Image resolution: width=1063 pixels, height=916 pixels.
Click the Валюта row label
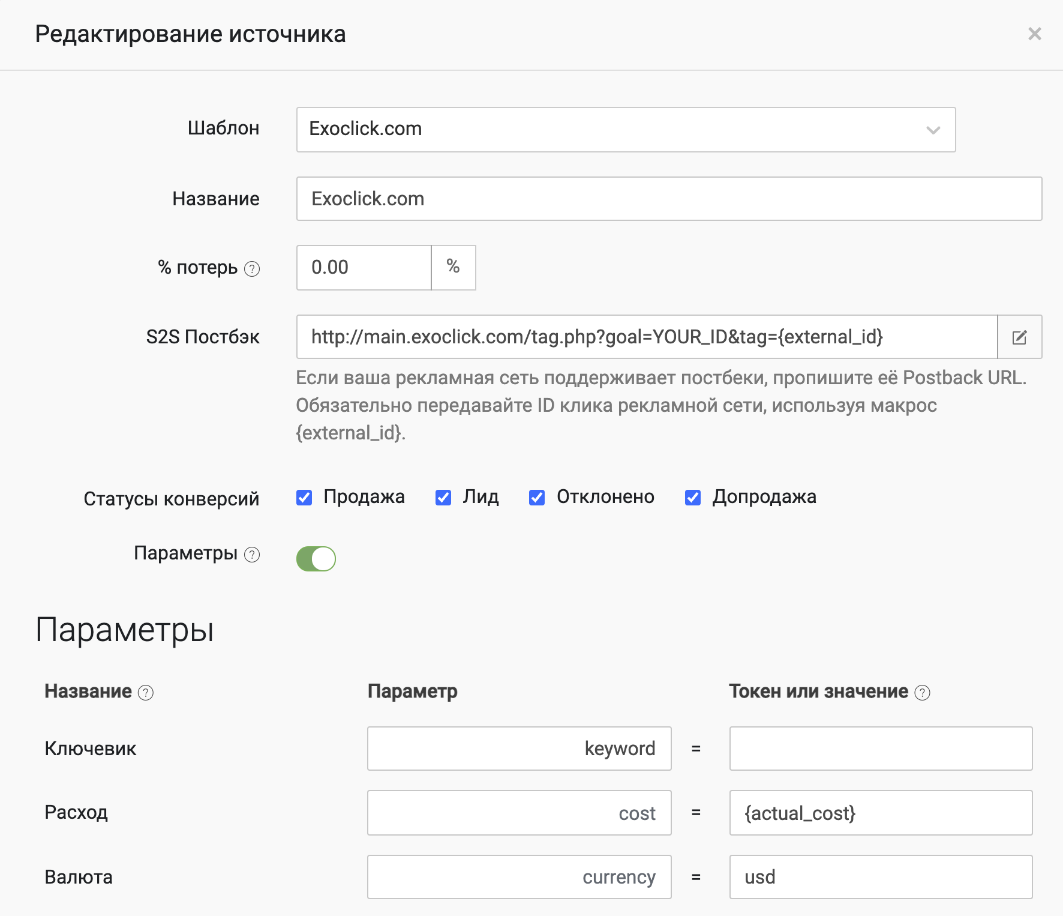tap(79, 877)
